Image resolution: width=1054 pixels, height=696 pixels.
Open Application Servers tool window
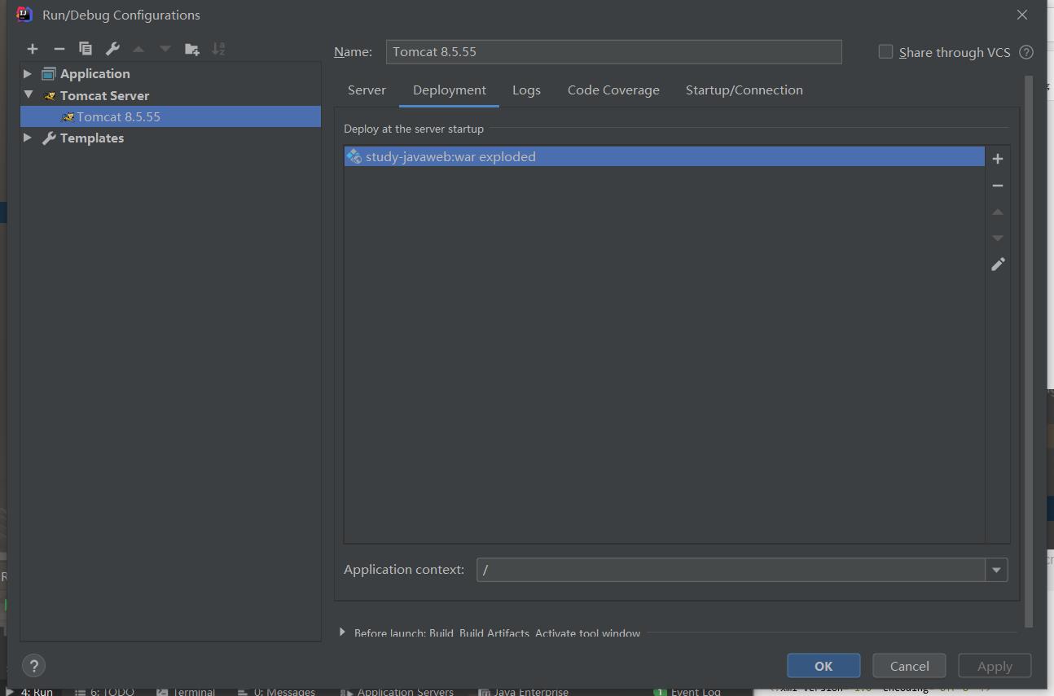397,691
